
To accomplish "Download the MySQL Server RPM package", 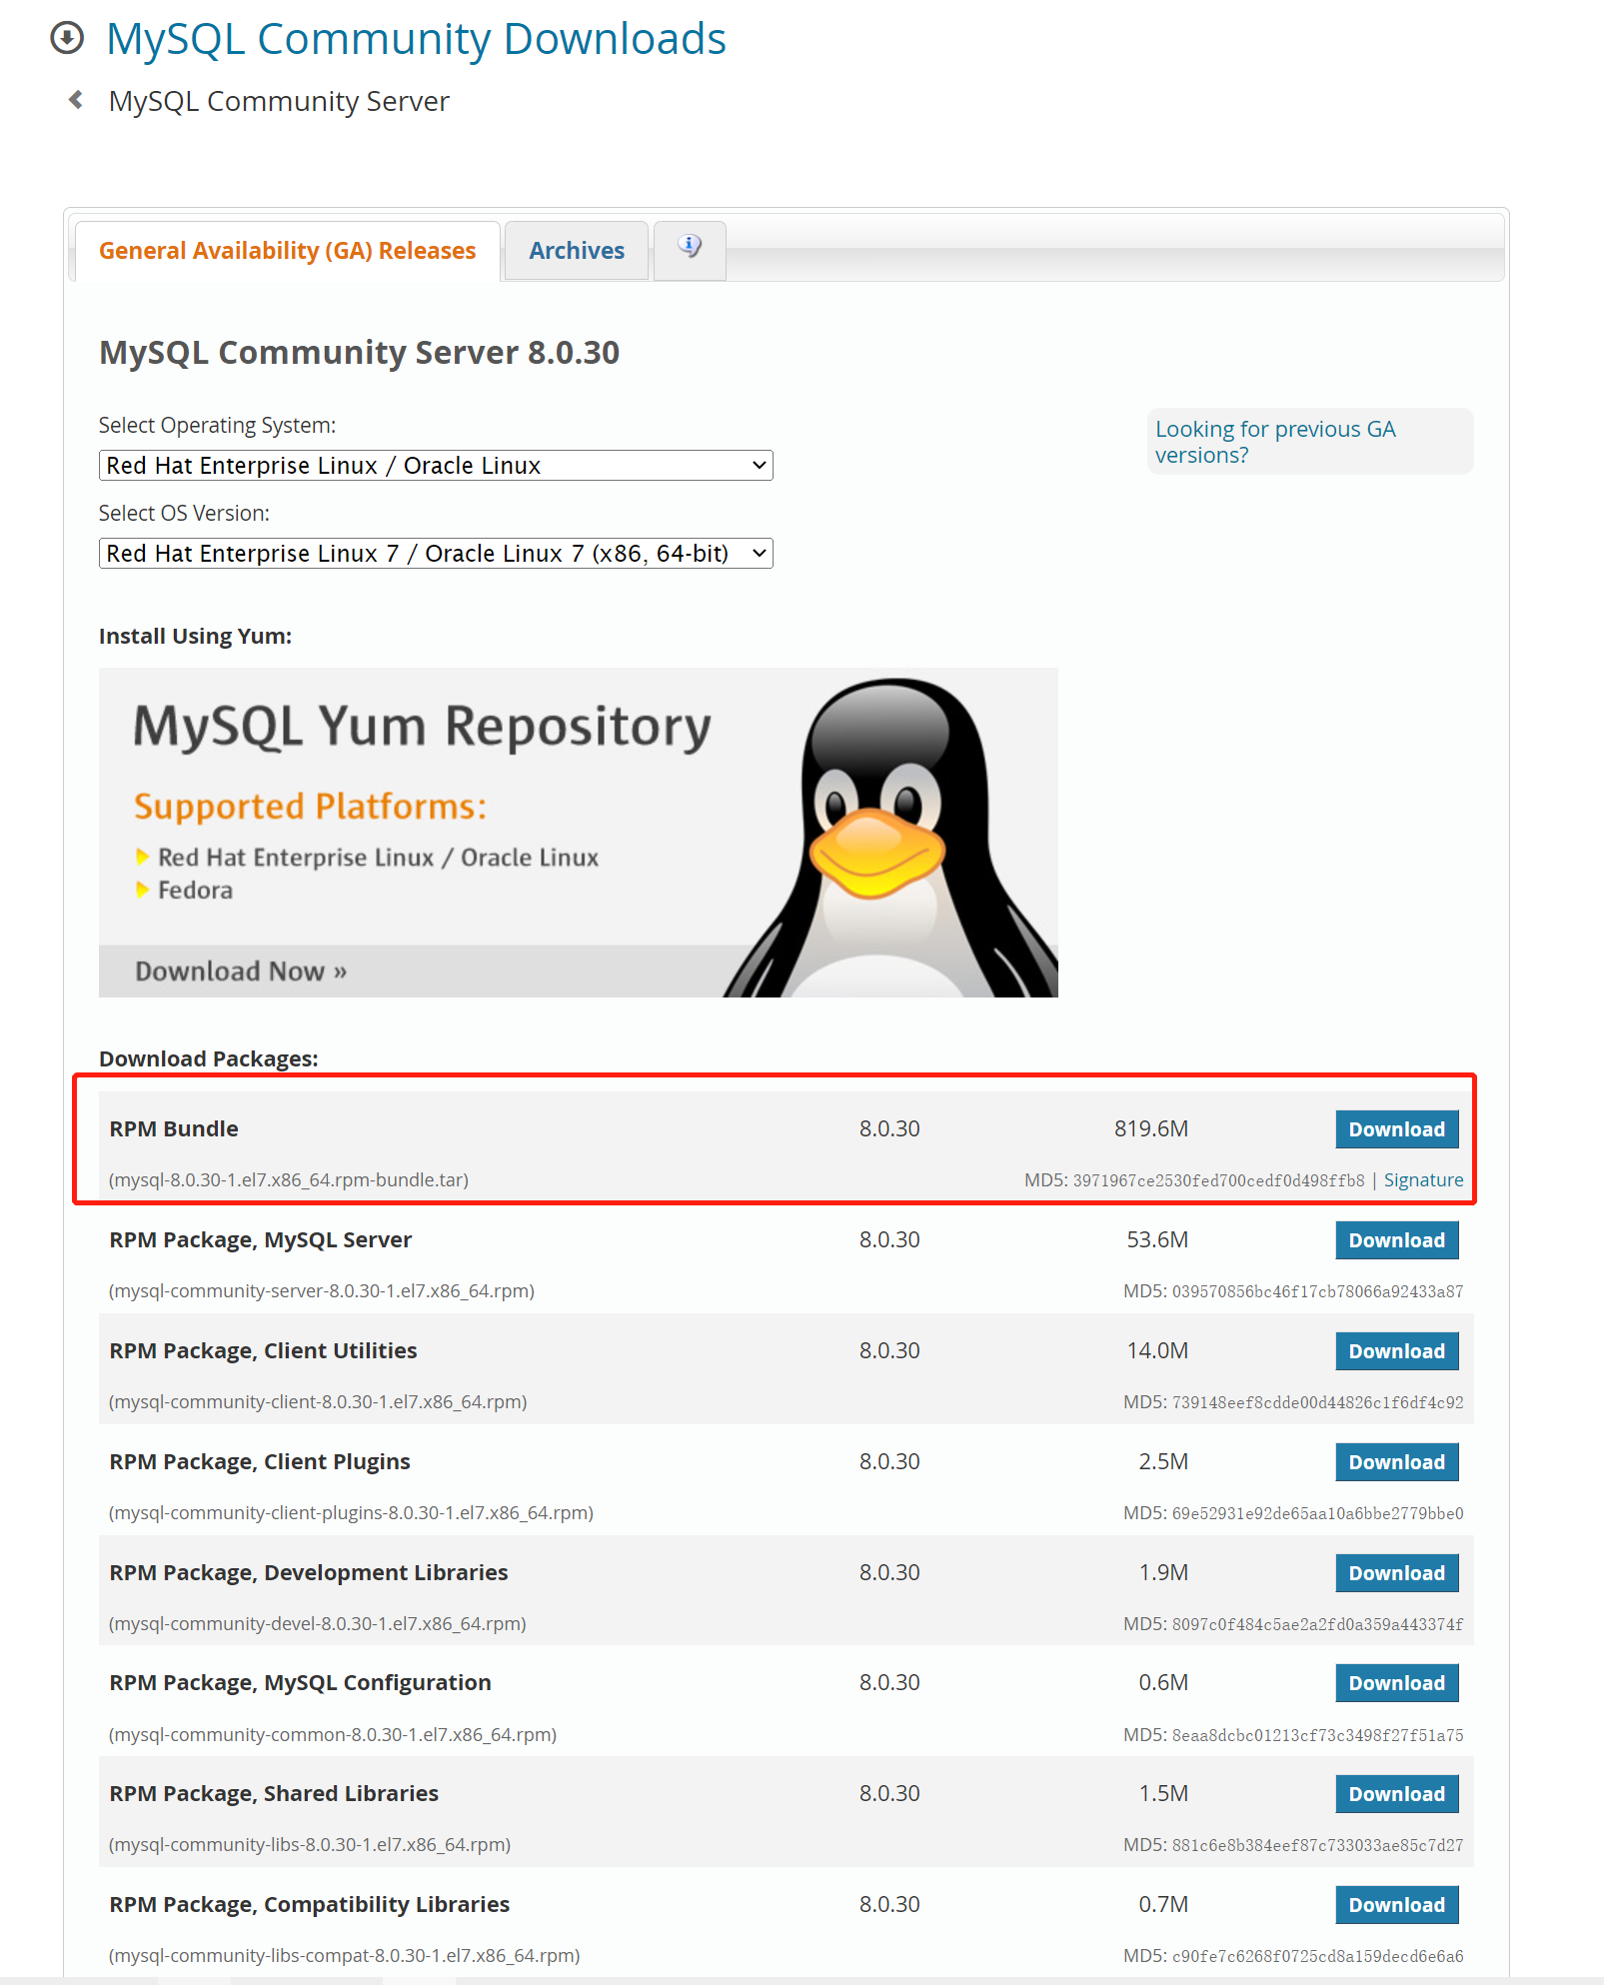I will [x=1396, y=1240].
